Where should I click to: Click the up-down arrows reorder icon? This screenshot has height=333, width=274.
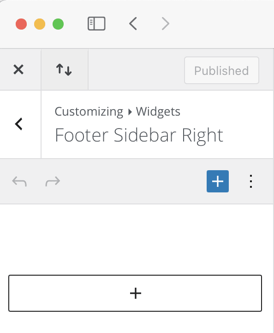[x=64, y=70]
